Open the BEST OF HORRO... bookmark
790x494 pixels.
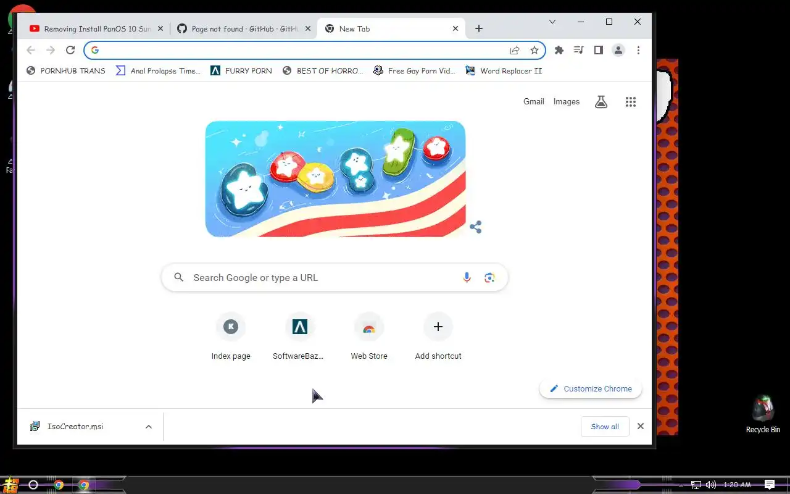(x=323, y=71)
